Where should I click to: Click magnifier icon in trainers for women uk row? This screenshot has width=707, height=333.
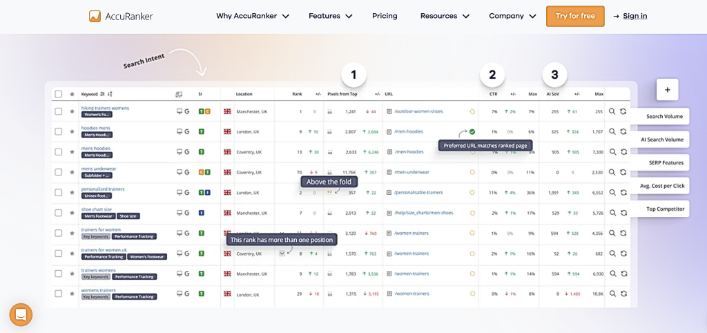pyautogui.click(x=612, y=253)
